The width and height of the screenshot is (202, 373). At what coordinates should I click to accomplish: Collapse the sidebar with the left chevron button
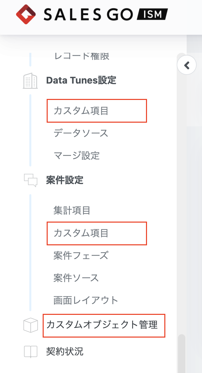point(187,65)
